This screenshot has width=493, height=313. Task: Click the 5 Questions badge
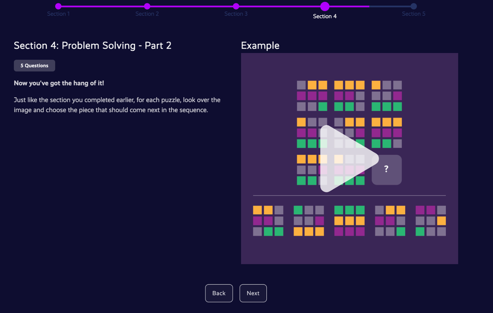point(34,65)
